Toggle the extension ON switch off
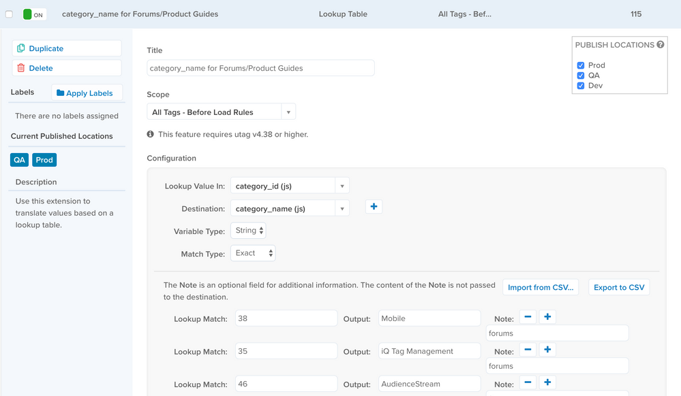Screen dimensions: 681x396 (34, 14)
